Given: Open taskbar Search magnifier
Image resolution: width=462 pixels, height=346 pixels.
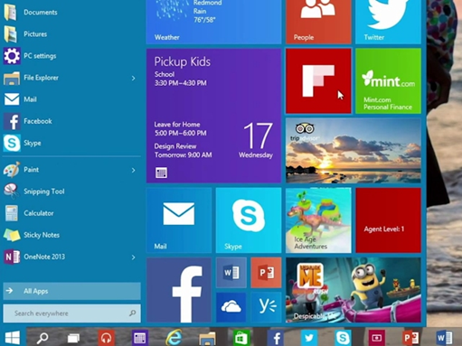Looking at the screenshot, I should point(42,338).
